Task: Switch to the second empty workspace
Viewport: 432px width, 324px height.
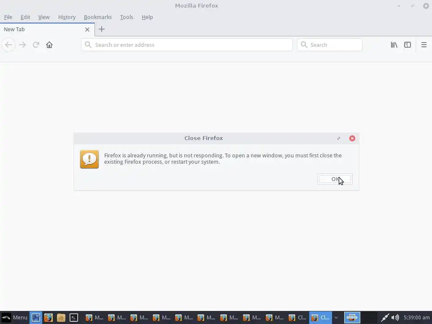Action: 369,317
